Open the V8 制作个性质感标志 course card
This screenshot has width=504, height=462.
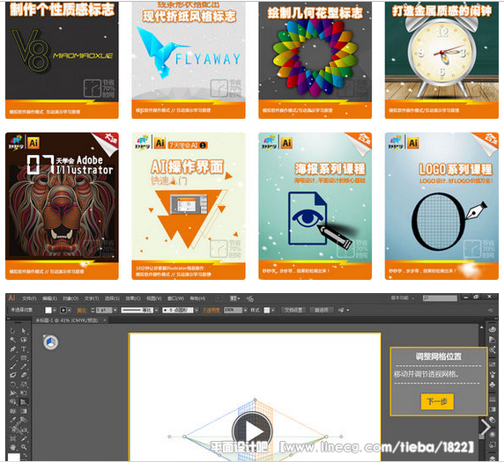click(x=62, y=60)
